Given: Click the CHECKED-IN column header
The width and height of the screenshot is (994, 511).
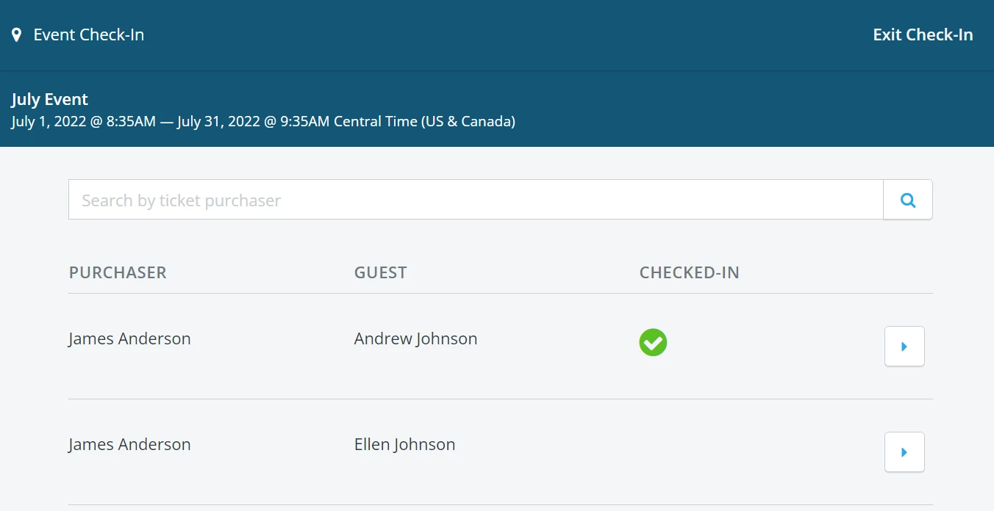Looking at the screenshot, I should pos(689,272).
